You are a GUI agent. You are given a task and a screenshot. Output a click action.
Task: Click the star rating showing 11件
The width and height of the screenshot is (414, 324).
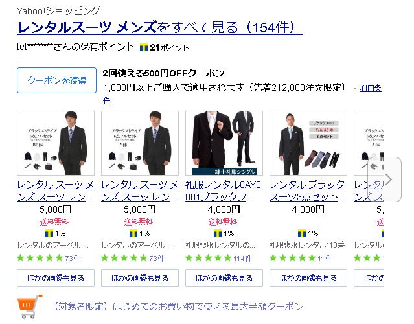(x=301, y=258)
